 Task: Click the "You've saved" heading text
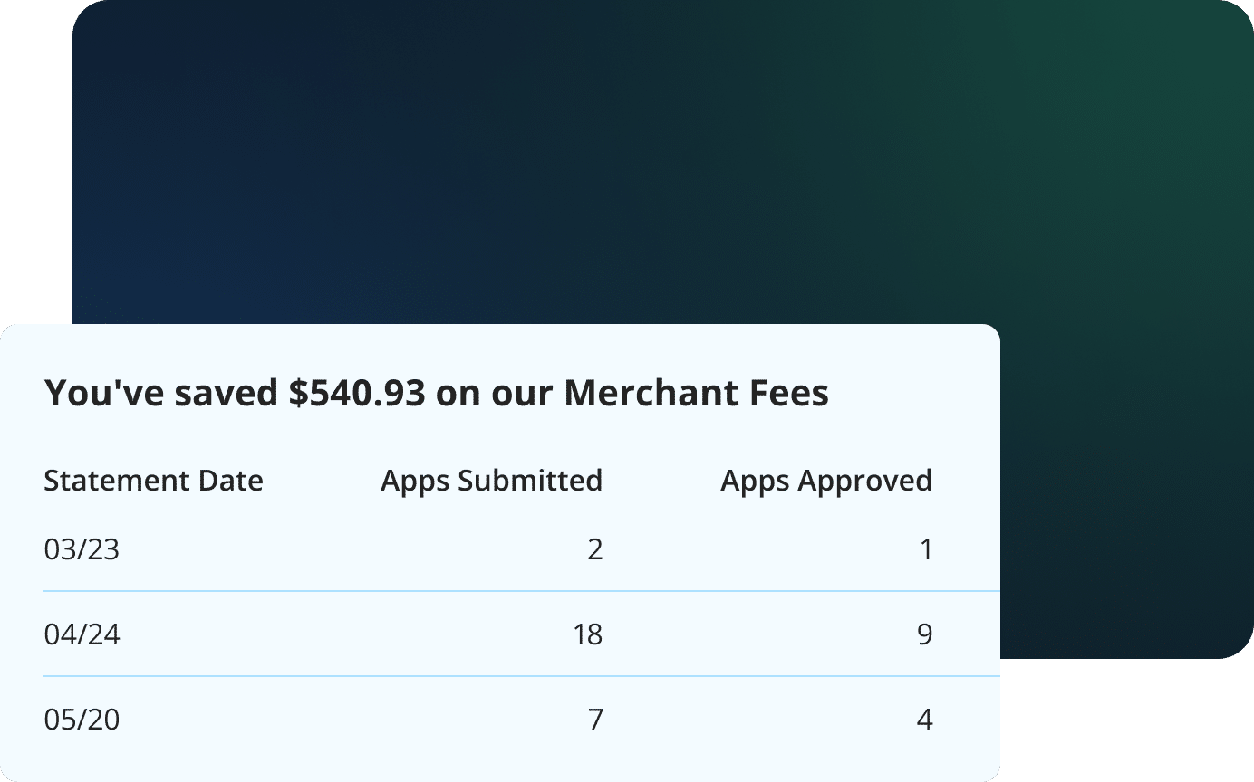[x=161, y=394]
